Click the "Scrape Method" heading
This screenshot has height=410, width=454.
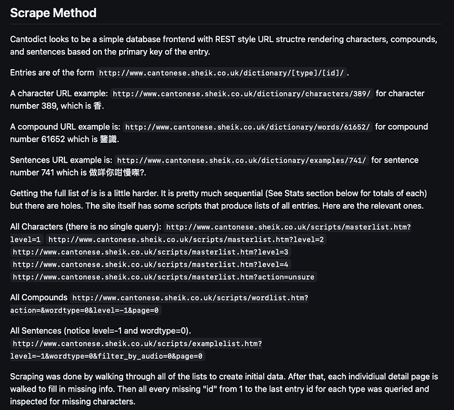(53, 13)
